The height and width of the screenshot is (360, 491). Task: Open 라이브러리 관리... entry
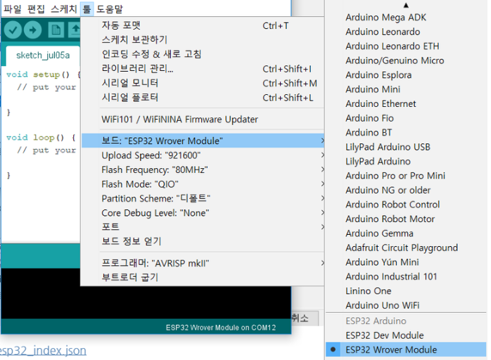pos(203,69)
